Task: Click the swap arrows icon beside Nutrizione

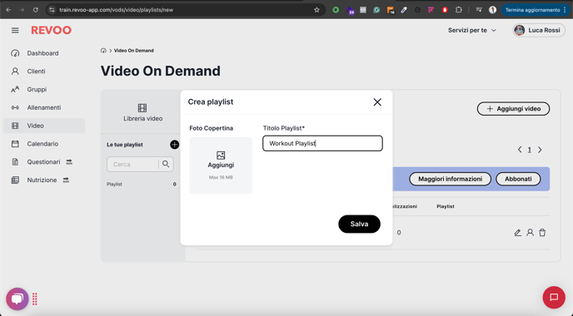Action: pos(66,180)
